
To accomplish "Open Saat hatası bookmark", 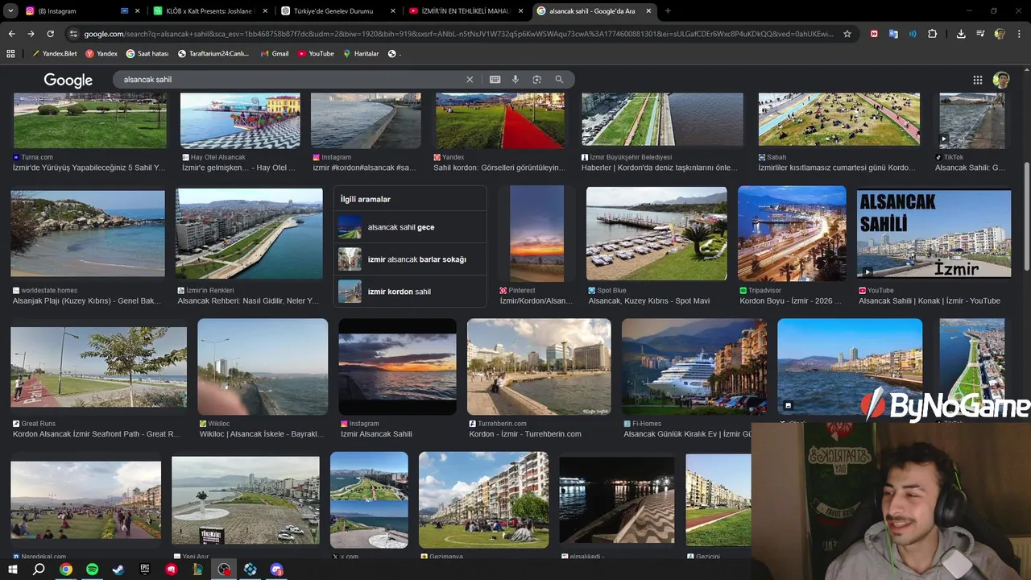I will tap(148, 53).
